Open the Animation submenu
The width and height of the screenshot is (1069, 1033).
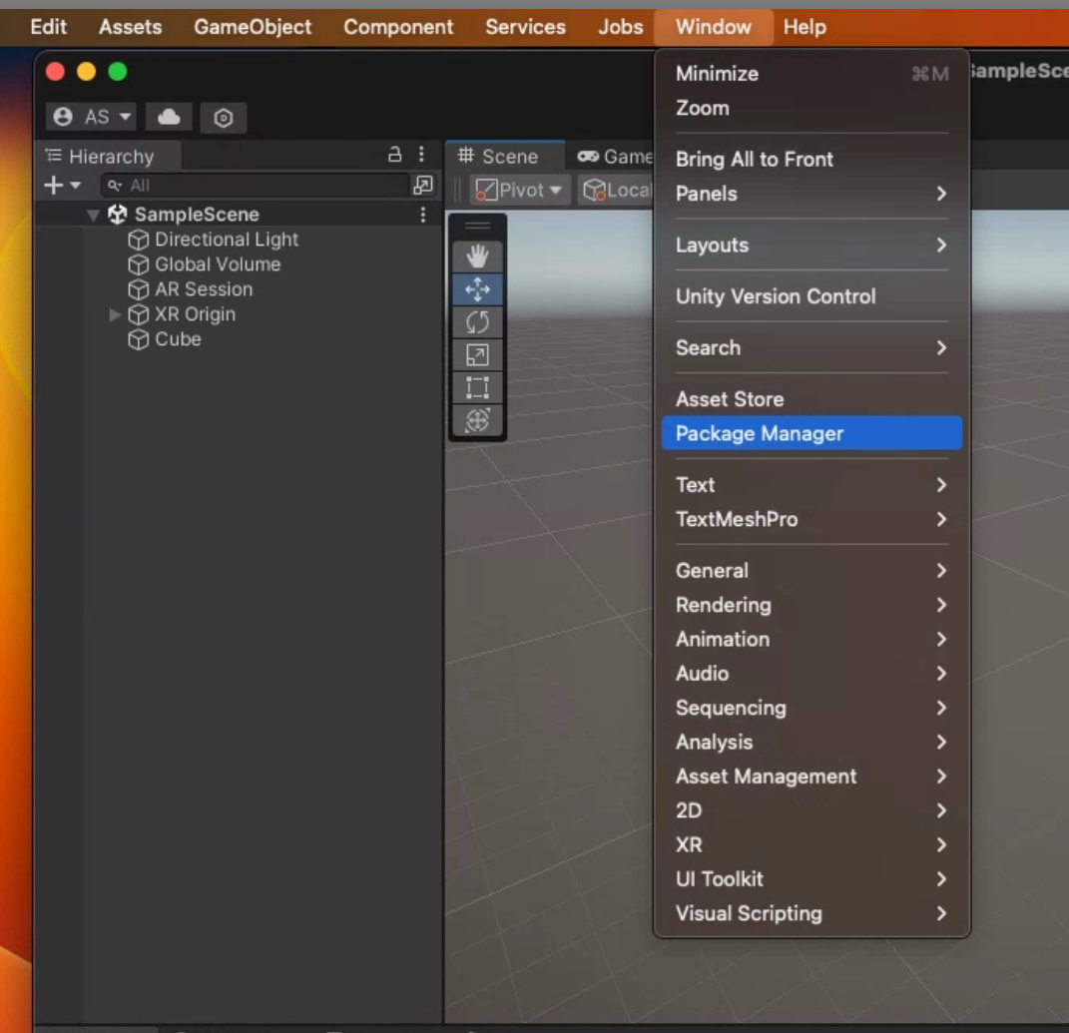click(811, 640)
